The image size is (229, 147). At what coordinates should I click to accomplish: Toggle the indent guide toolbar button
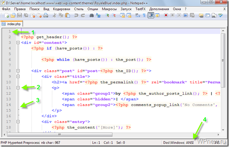[151, 15]
